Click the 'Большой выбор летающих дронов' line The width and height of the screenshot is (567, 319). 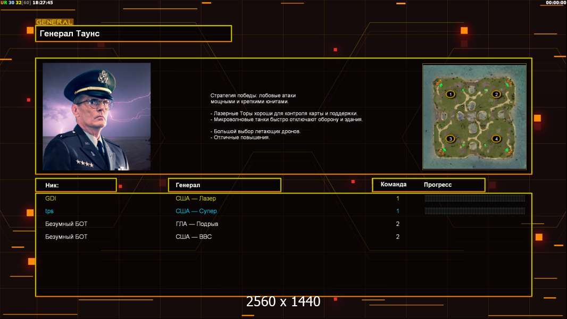click(x=255, y=131)
